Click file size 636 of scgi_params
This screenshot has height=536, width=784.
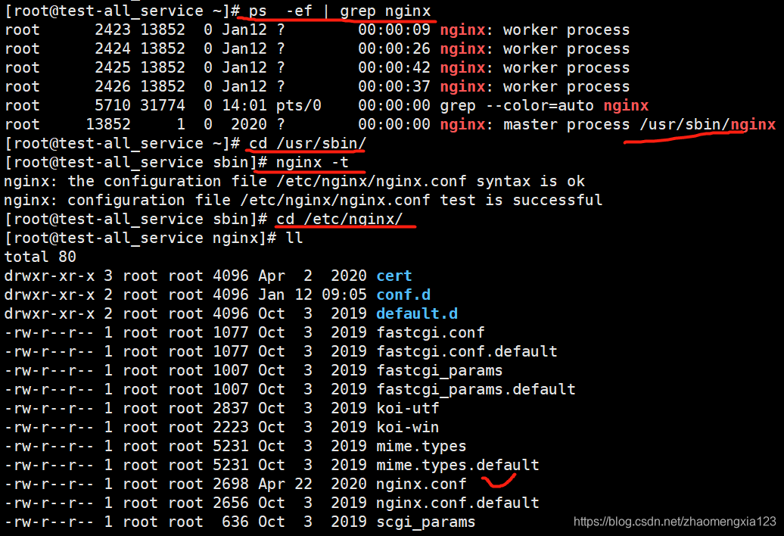coord(235,522)
